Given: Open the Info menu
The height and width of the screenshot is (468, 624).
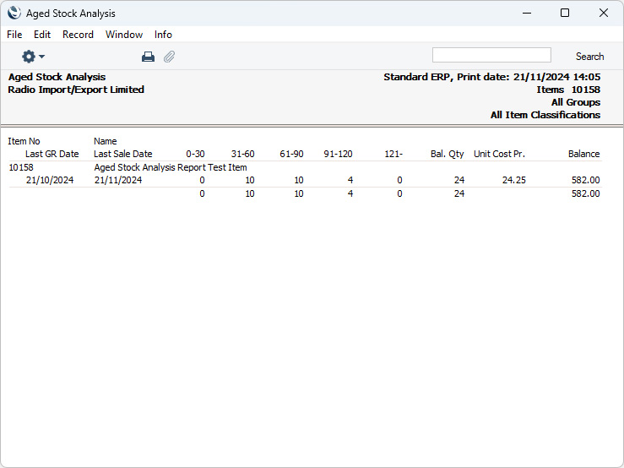Looking at the screenshot, I should pos(163,35).
